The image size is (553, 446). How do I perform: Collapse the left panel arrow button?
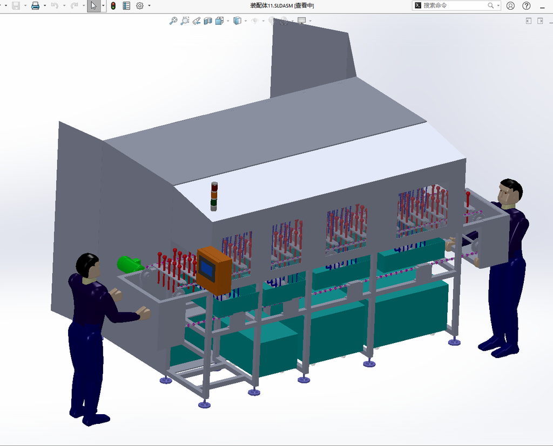[x=528, y=21]
